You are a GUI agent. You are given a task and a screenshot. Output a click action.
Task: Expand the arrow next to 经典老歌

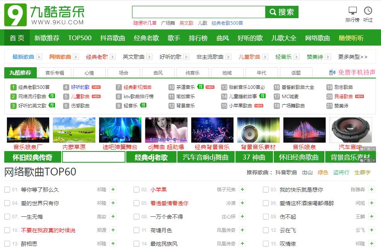click(x=113, y=57)
